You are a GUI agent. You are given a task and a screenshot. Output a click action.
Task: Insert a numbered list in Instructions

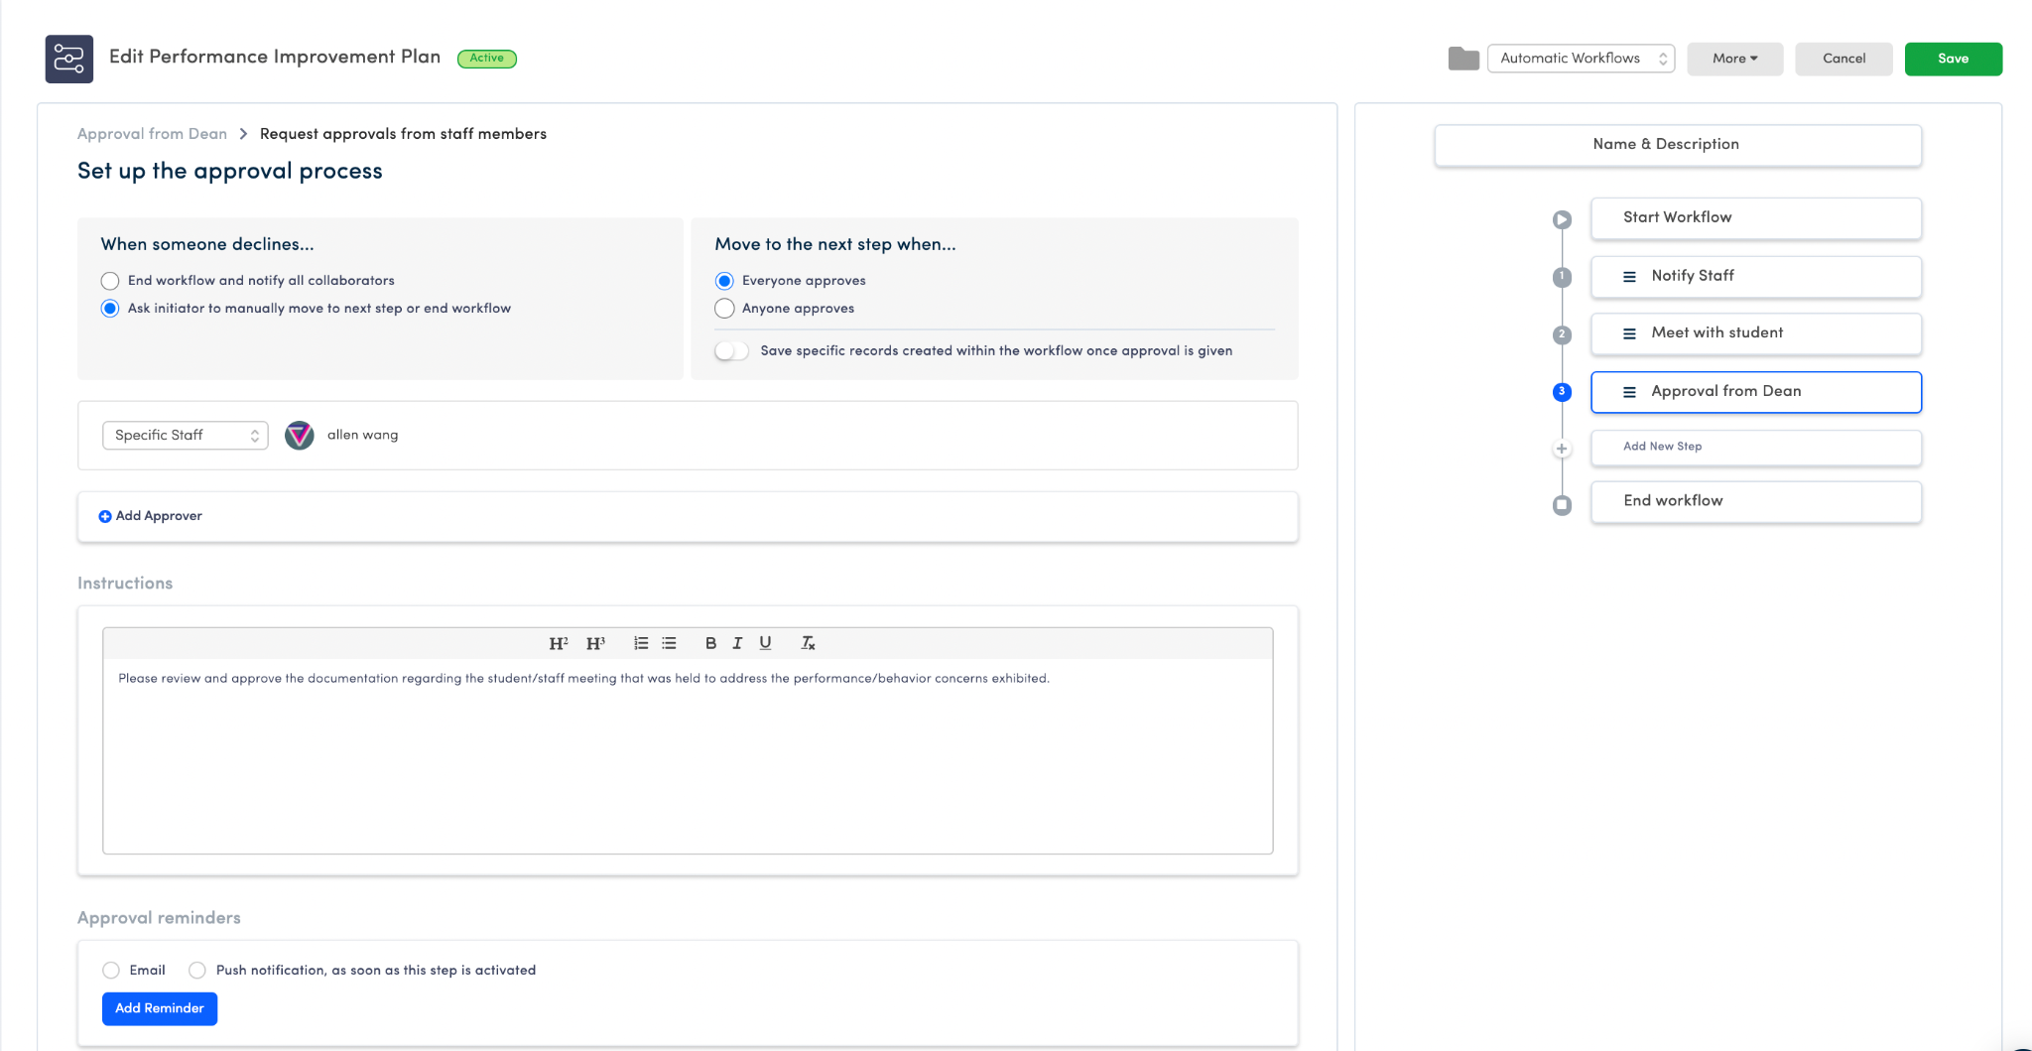(641, 643)
